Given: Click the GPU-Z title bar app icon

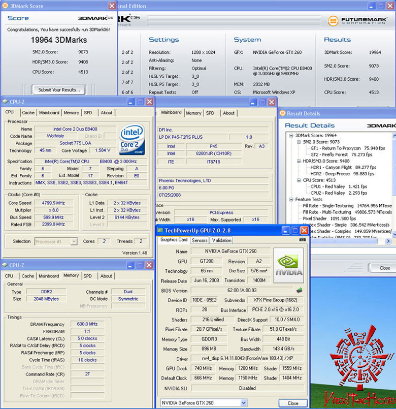Looking at the screenshot, I should pos(160,230).
